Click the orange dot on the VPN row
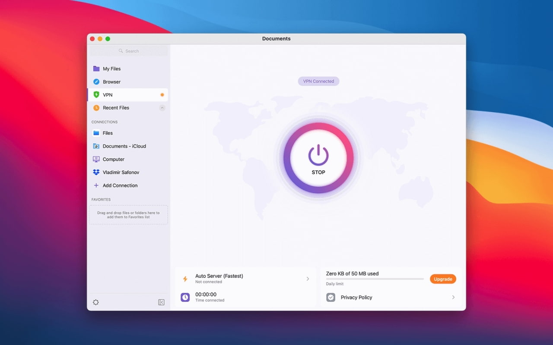 (162, 95)
